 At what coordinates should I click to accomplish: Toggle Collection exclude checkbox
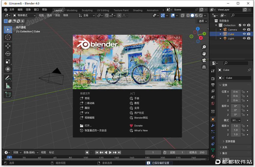[x=240, y=25]
